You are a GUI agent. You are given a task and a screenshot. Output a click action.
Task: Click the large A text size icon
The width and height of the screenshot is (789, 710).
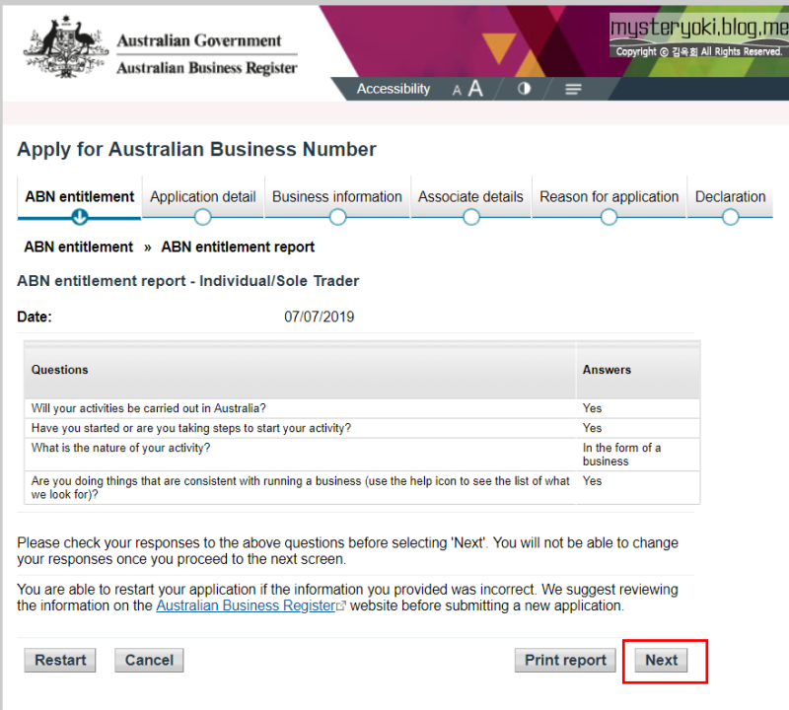[x=475, y=89]
